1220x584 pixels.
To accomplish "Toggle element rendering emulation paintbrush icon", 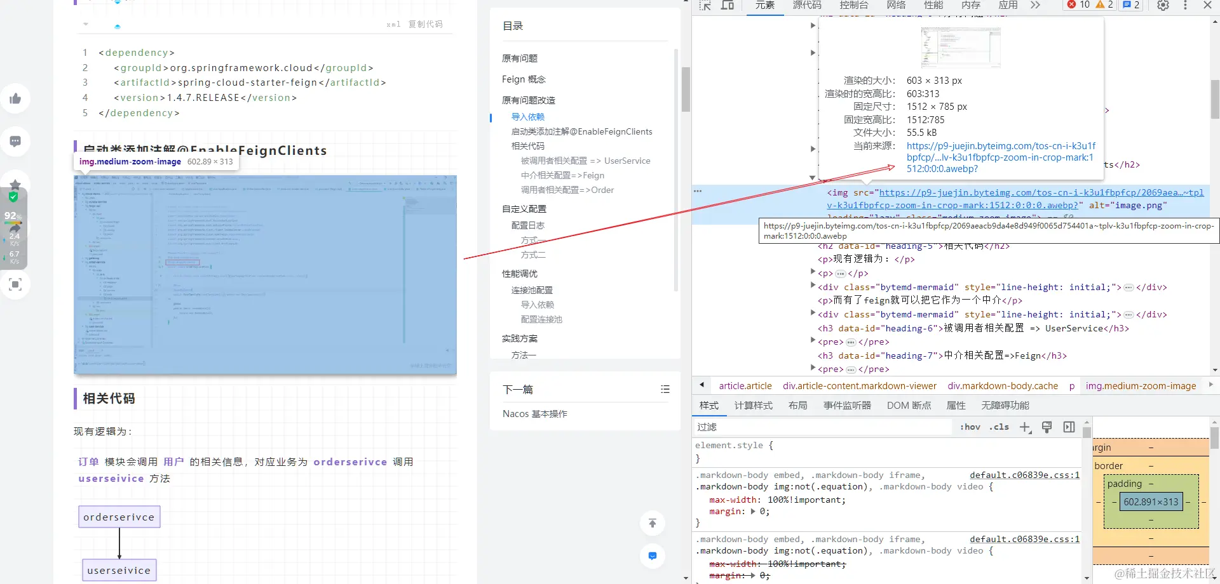I will point(1047,427).
